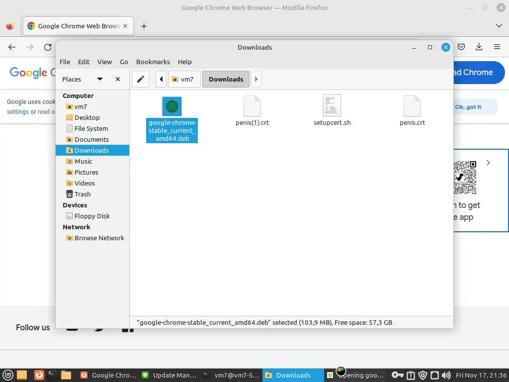Close the Google Chrome Web Browser tab
This screenshot has height=382, width=509.
pos(125,26)
